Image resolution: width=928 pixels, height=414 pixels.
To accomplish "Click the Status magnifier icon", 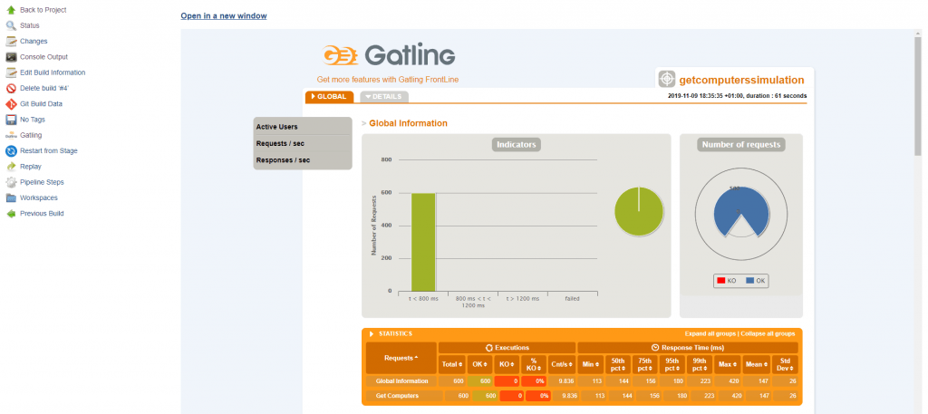I will (11, 25).
